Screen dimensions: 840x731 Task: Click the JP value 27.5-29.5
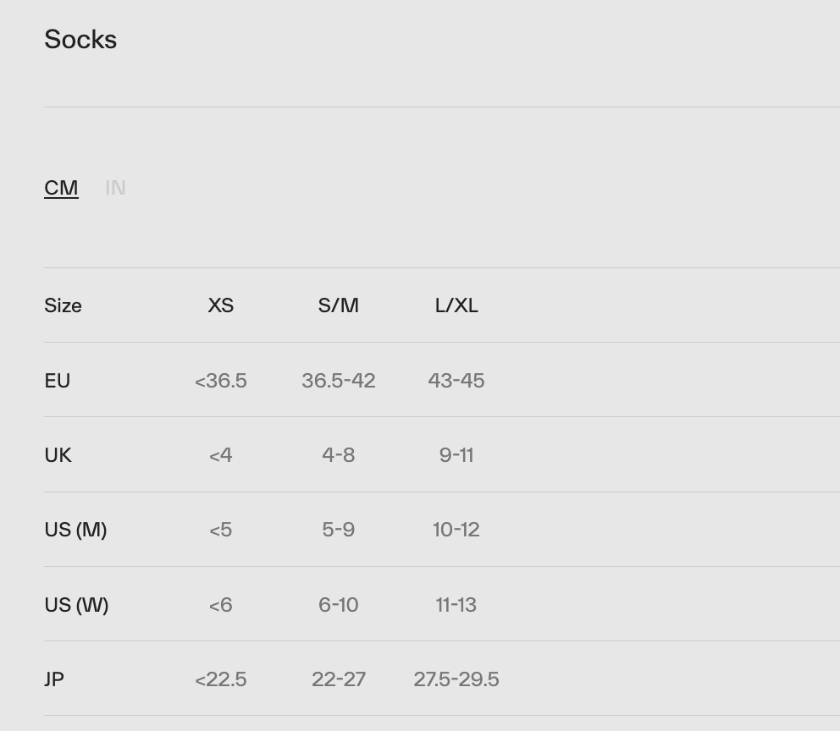(x=456, y=679)
